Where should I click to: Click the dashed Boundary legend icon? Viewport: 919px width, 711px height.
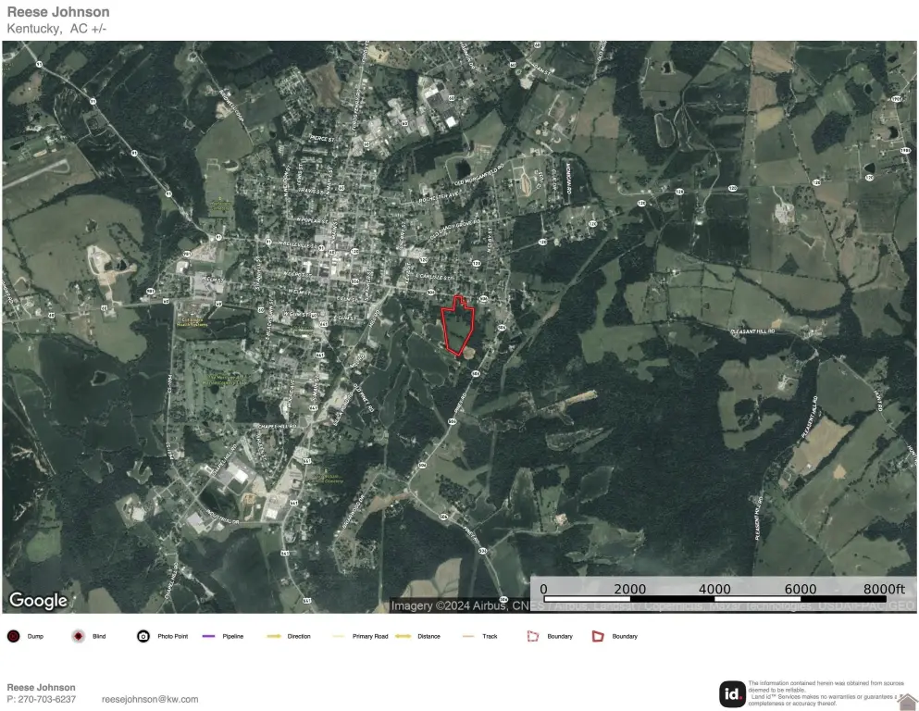pyautogui.click(x=532, y=637)
